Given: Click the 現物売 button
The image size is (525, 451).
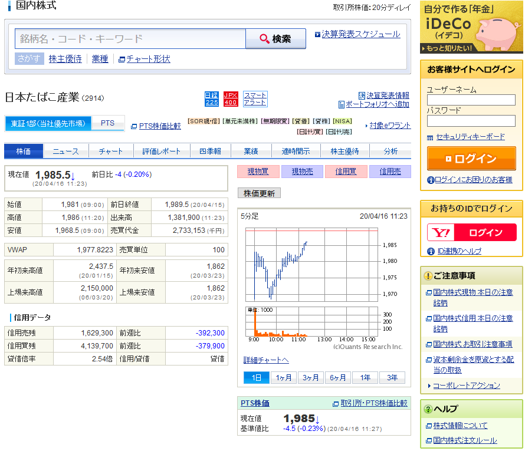Looking at the screenshot, I should [x=303, y=172].
